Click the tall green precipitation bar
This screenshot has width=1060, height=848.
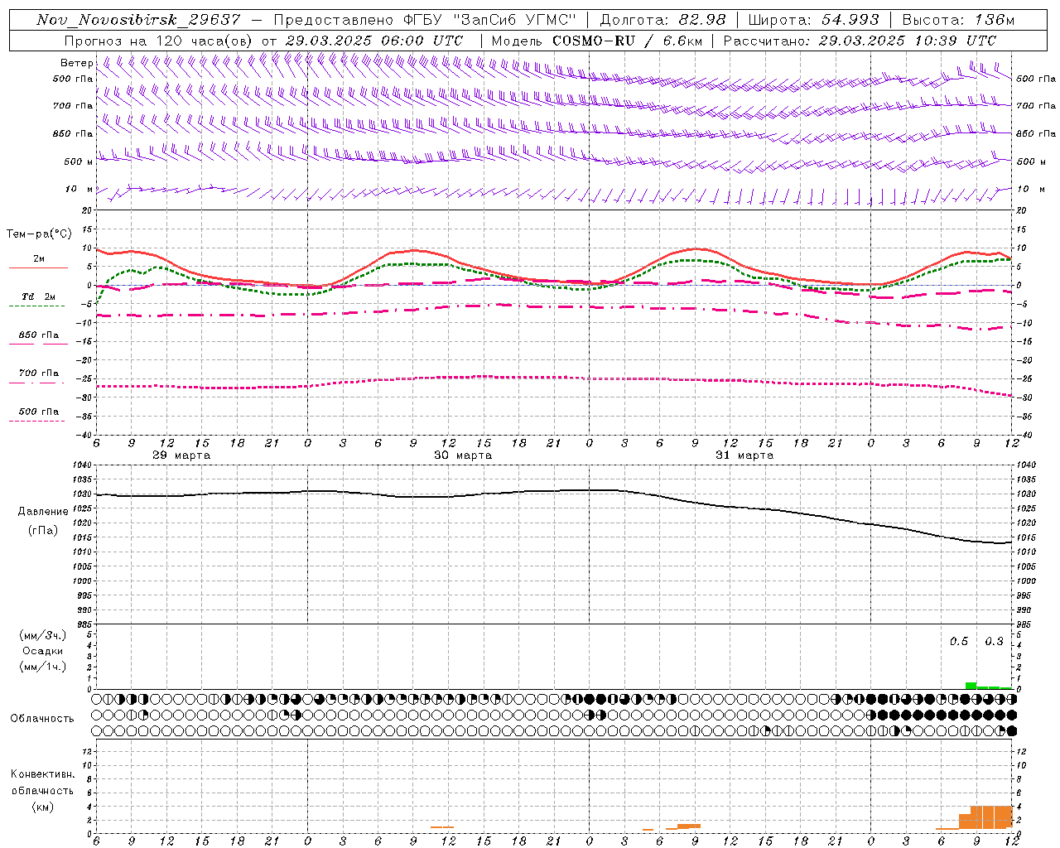(x=971, y=686)
